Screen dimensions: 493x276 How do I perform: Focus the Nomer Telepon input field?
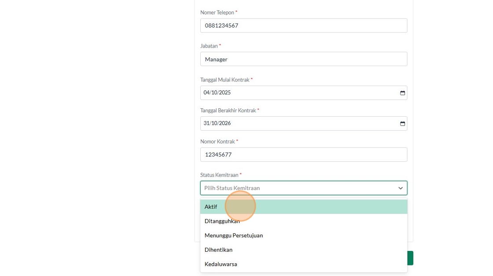point(304,26)
